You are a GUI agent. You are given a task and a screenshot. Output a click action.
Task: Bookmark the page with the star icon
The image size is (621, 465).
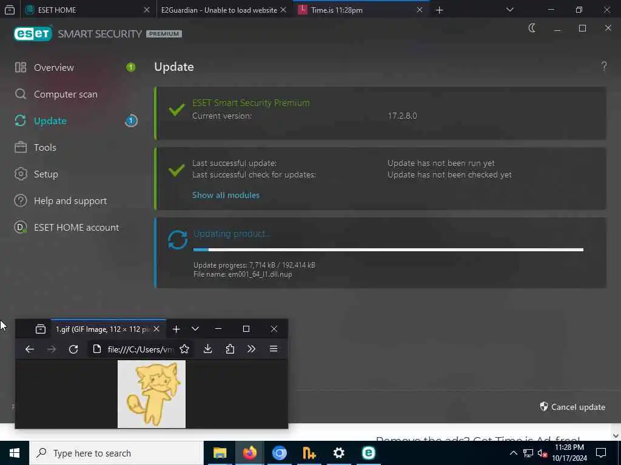[x=184, y=349]
